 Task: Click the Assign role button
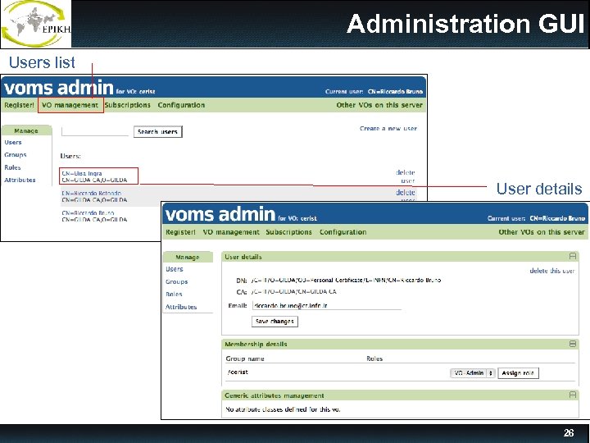point(518,373)
